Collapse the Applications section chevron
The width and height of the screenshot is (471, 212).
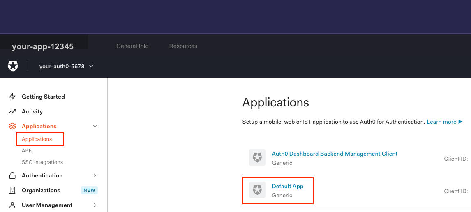[95, 126]
